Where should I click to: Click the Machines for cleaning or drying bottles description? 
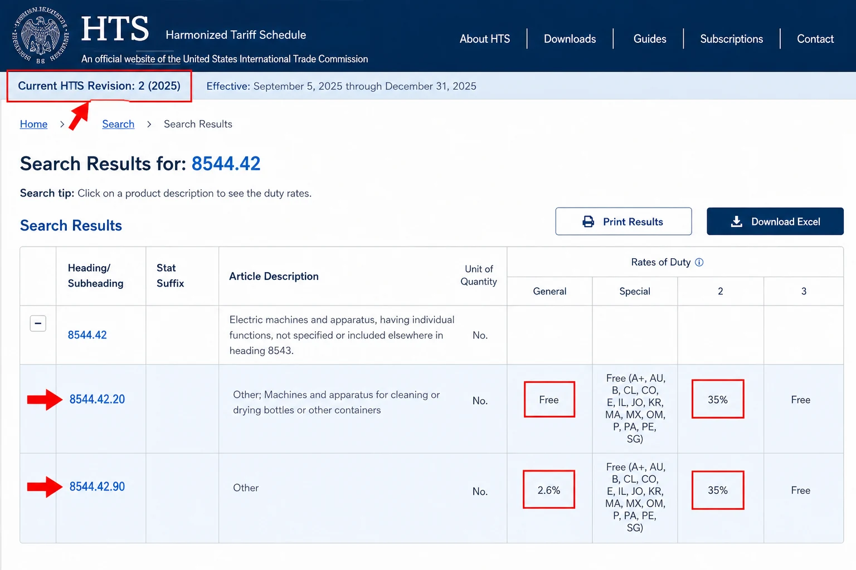pyautogui.click(x=336, y=402)
